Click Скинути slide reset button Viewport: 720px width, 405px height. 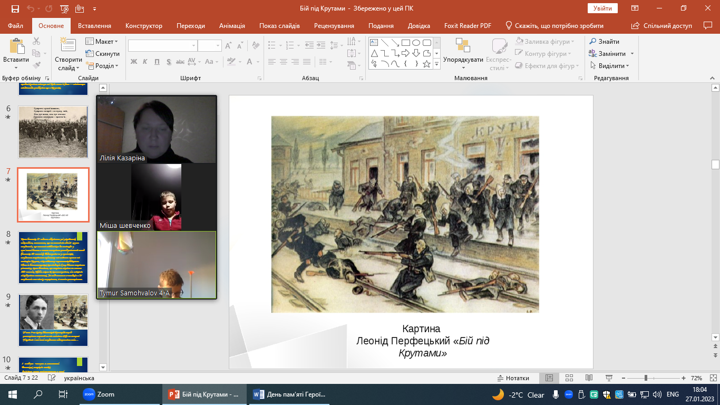(103, 54)
